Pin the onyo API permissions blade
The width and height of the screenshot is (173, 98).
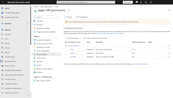[69, 10]
